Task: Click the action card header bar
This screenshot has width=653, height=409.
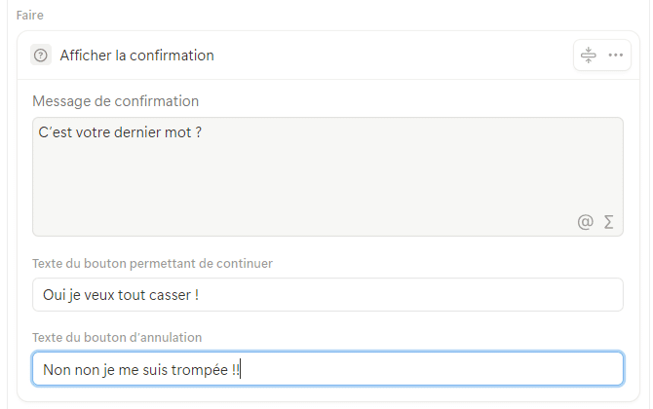Action: pos(390,56)
